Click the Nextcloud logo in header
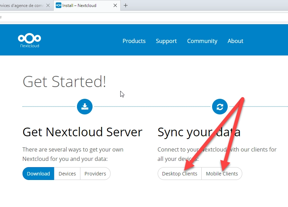Image resolution: width=288 pixels, height=207 pixels. pyautogui.click(x=29, y=41)
